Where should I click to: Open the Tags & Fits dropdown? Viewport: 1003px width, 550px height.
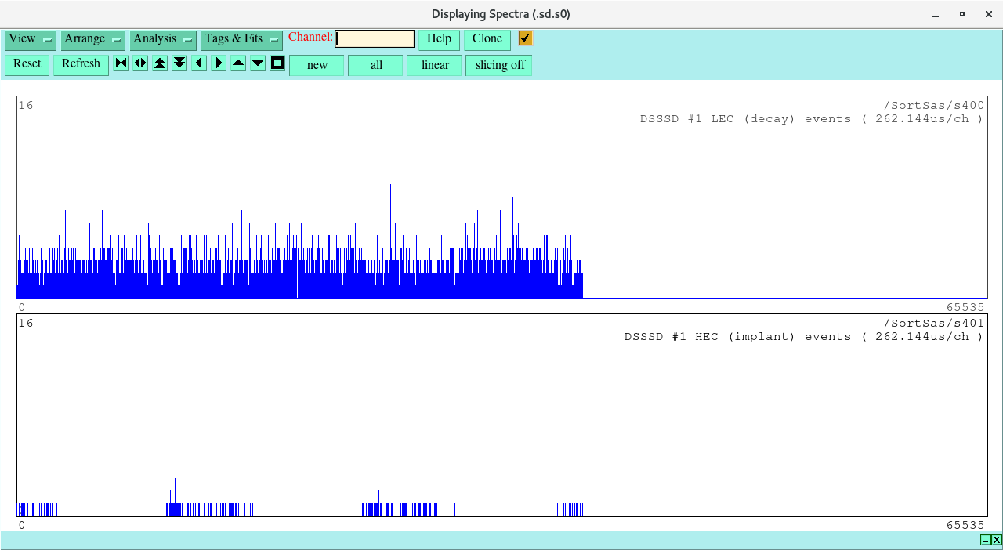241,39
